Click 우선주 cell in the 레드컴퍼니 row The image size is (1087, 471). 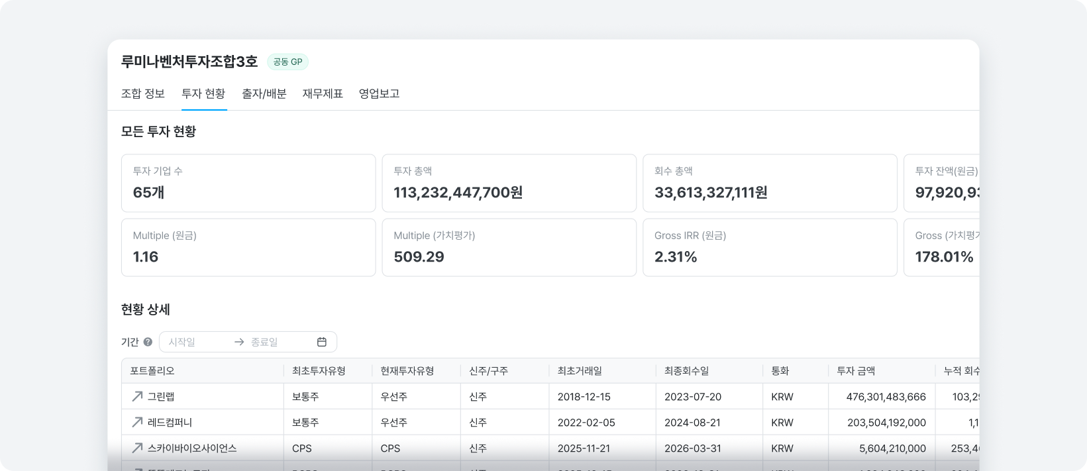coord(394,423)
